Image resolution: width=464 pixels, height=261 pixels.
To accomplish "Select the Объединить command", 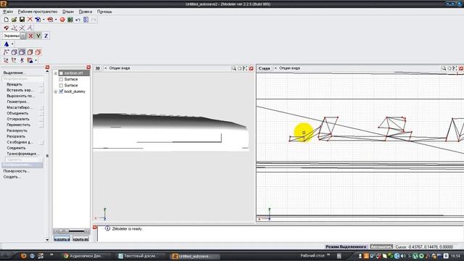I will tap(17, 113).
